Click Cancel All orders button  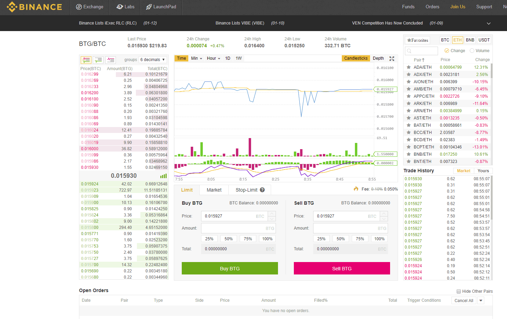pos(464,301)
